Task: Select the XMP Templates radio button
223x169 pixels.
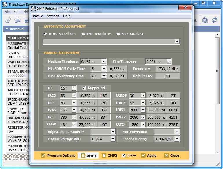Action: click(x=83, y=34)
